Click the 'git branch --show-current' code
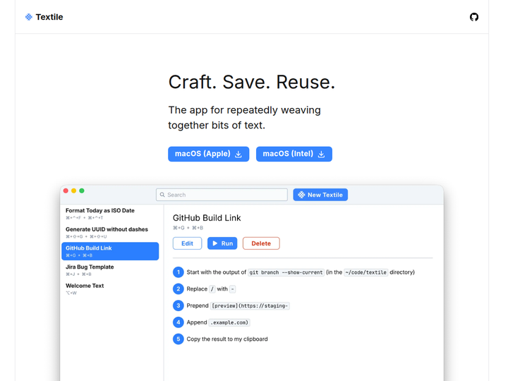The image size is (508, 381). (x=286, y=272)
